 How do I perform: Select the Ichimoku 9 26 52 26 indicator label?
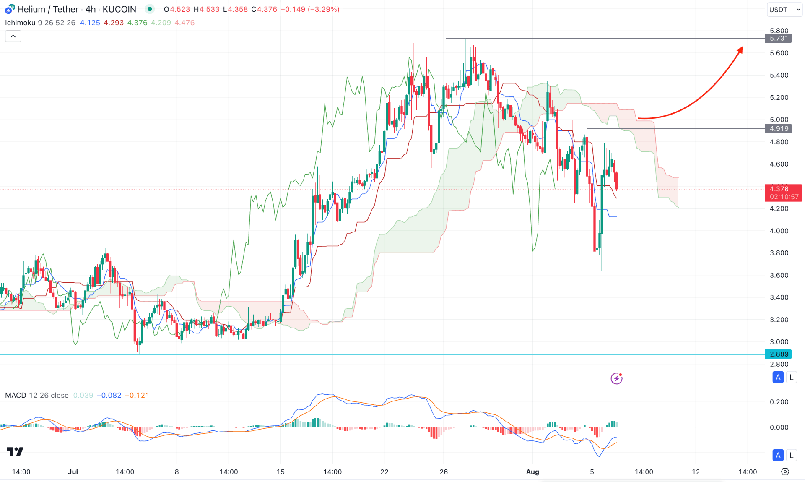40,23
